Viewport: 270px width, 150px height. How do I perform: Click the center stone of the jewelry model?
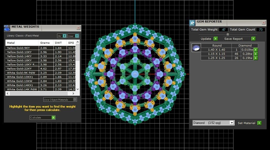click(x=135, y=74)
